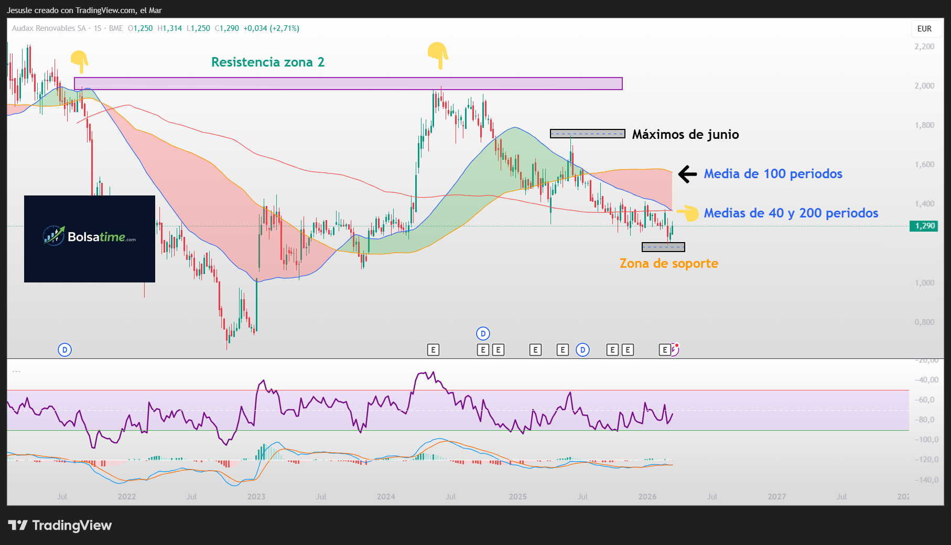Click the lightning bolt icon beside the last E marker
This screenshot has width=951, height=545.
[675, 350]
